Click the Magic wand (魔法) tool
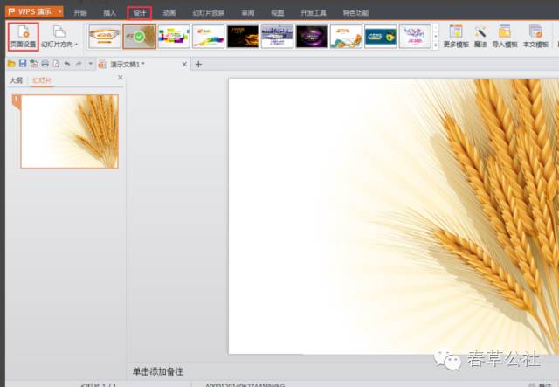Image resolution: width=559 pixels, height=387 pixels. pyautogui.click(x=480, y=37)
